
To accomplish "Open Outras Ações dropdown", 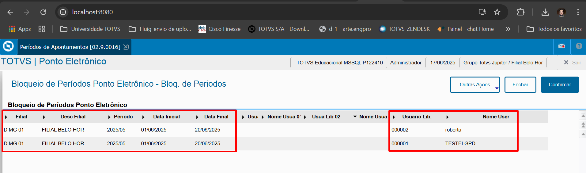I will [x=475, y=85].
